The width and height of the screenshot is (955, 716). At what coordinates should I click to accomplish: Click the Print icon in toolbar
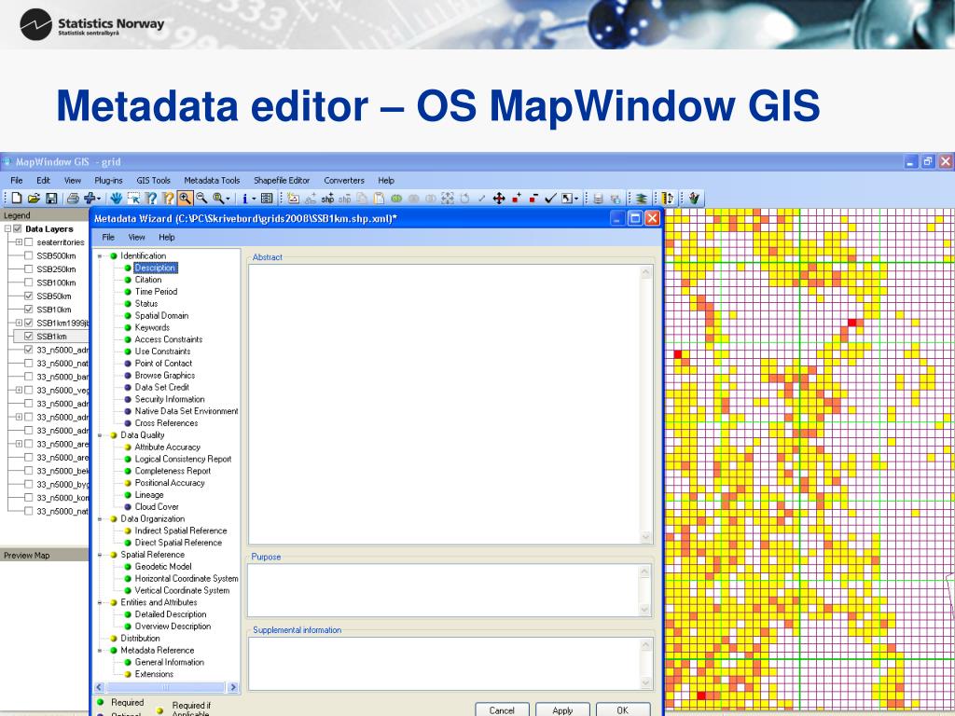[x=73, y=198]
